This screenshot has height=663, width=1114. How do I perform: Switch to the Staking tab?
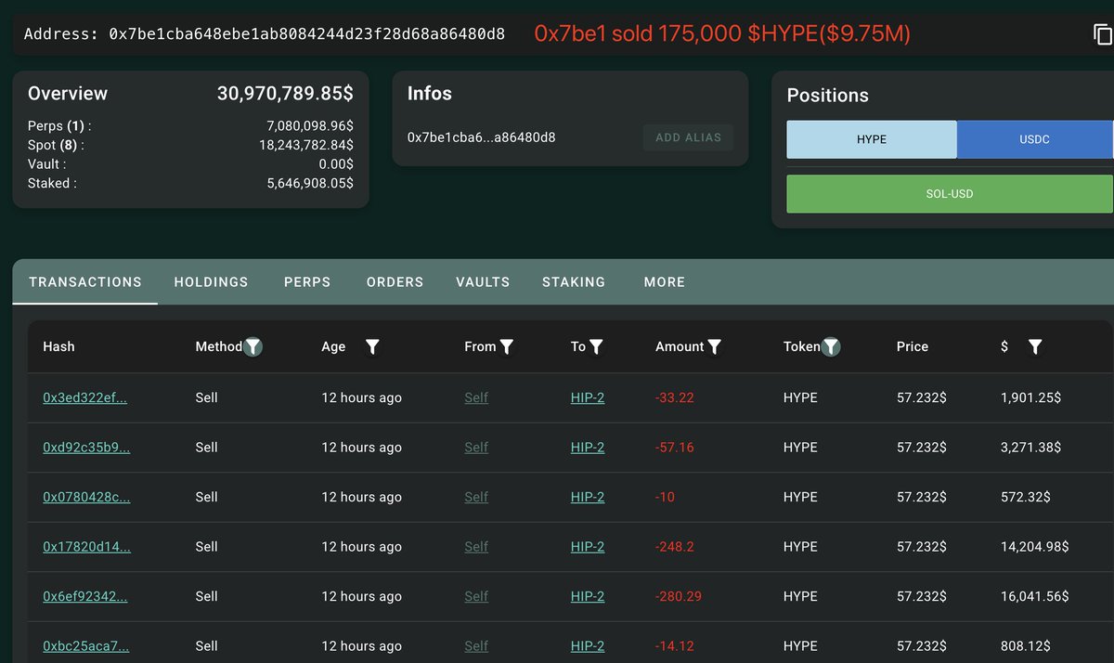click(574, 281)
